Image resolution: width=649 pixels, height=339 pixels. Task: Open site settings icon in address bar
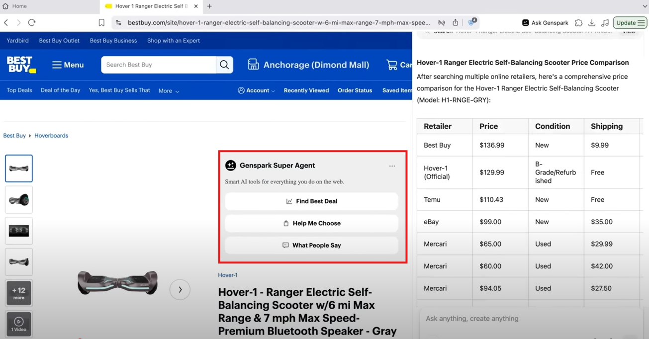118,23
